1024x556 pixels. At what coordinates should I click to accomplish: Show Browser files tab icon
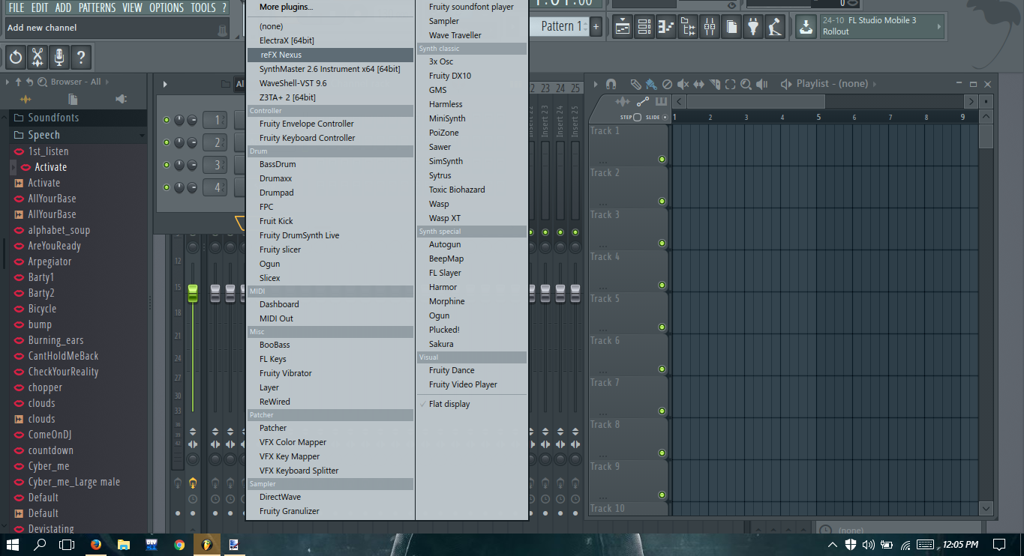click(73, 99)
